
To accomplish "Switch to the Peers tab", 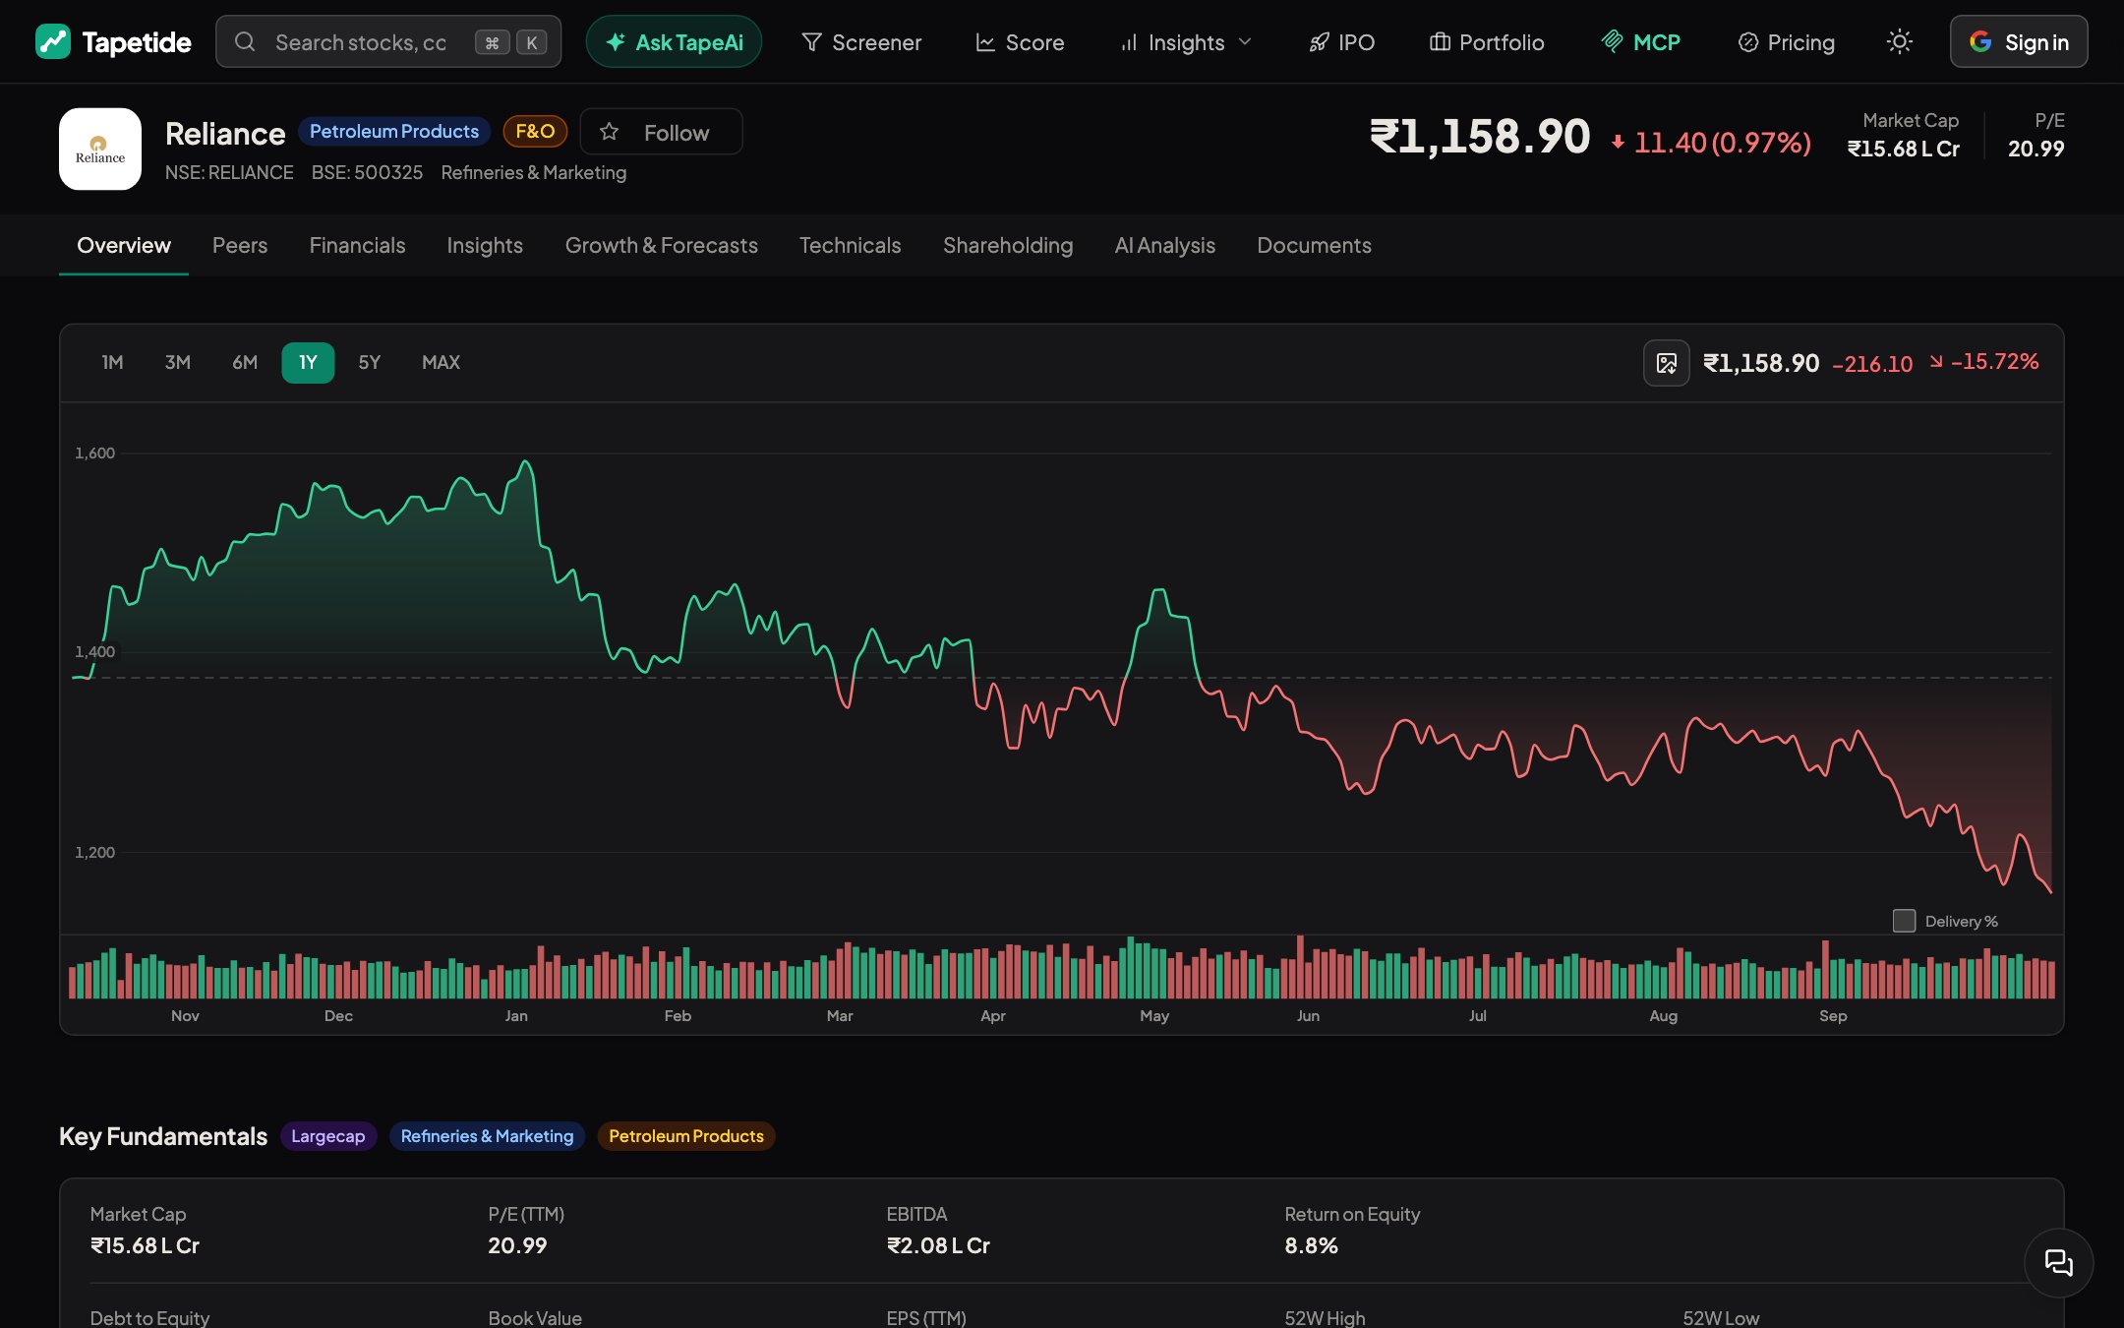I will 240,245.
